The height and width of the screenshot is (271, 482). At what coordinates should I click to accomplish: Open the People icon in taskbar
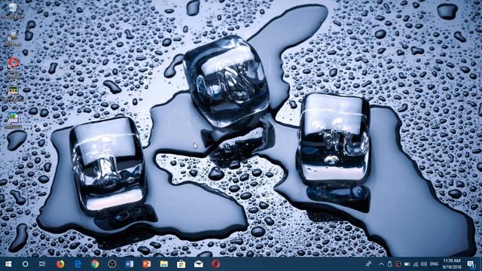(368, 264)
